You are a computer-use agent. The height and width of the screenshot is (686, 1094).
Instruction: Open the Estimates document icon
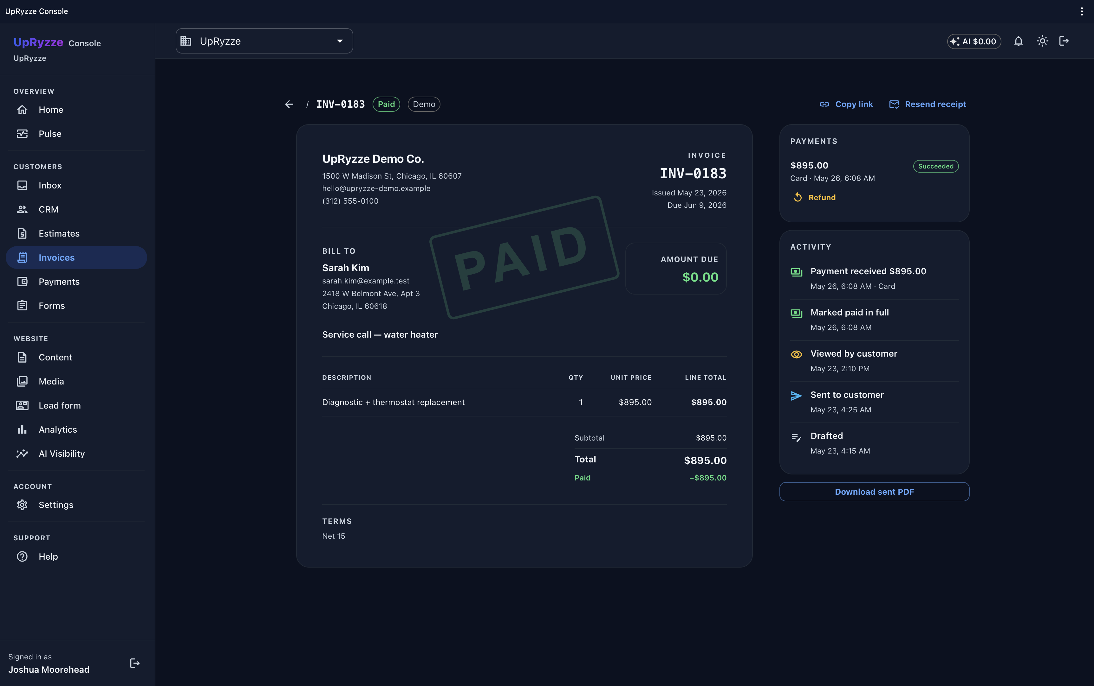[x=22, y=233]
